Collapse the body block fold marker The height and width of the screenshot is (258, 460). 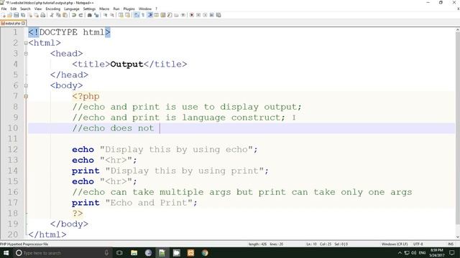click(26, 85)
